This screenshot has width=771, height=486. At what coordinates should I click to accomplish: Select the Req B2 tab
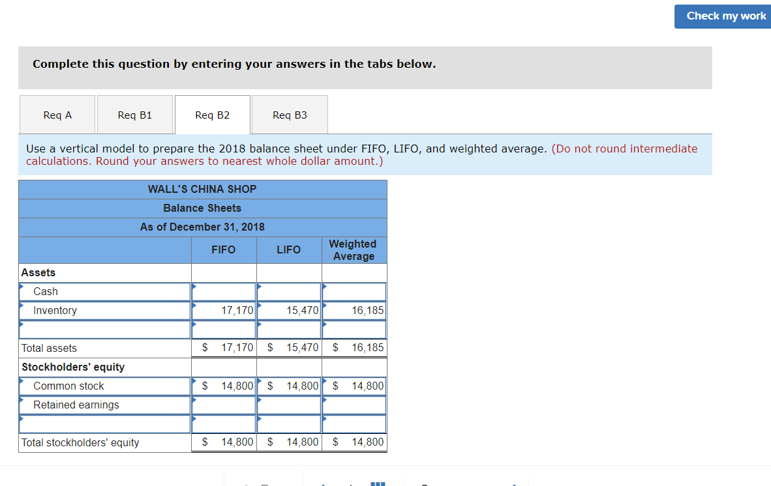coord(211,115)
